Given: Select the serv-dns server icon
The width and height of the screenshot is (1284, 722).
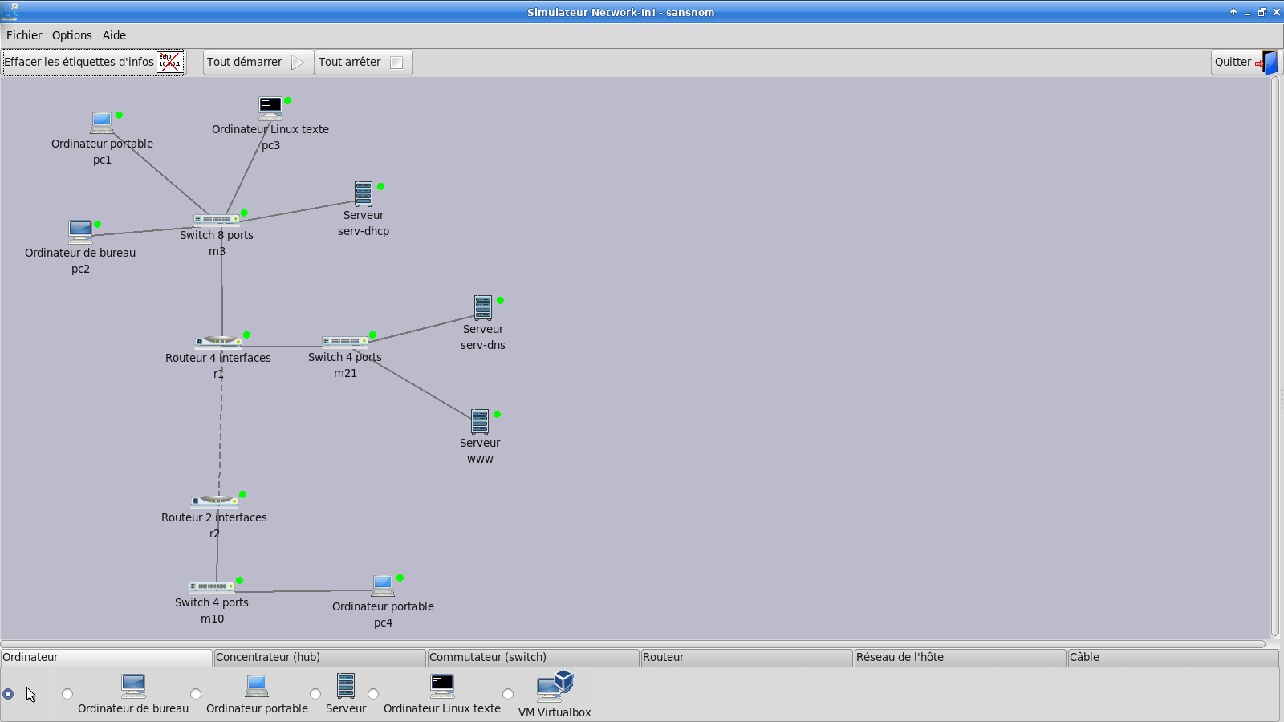Looking at the screenshot, I should [x=483, y=308].
